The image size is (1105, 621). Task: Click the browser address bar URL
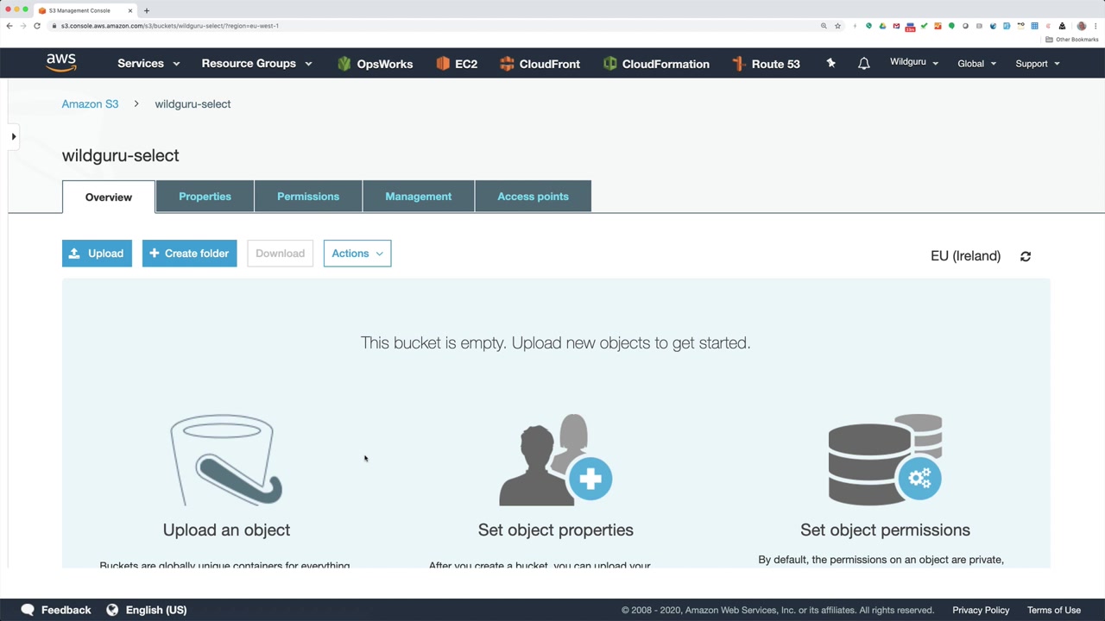[170, 26]
